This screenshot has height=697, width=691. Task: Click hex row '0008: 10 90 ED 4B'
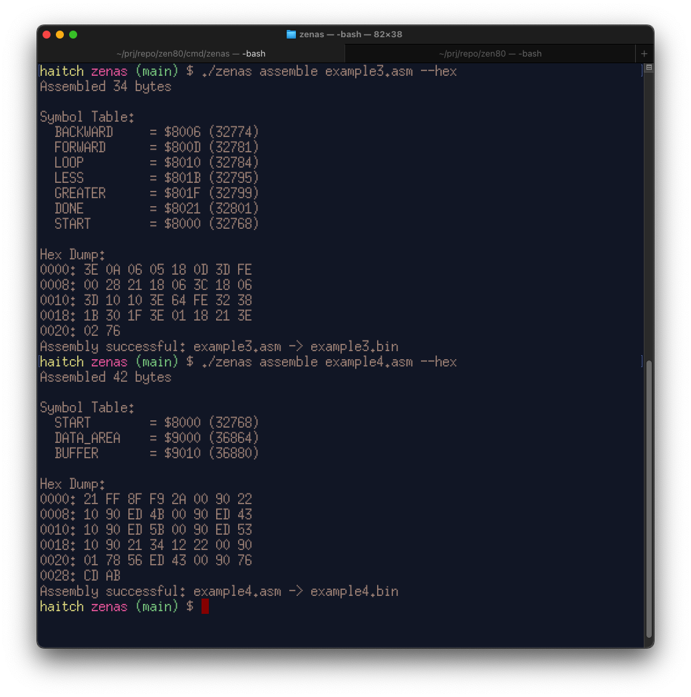[x=146, y=515]
